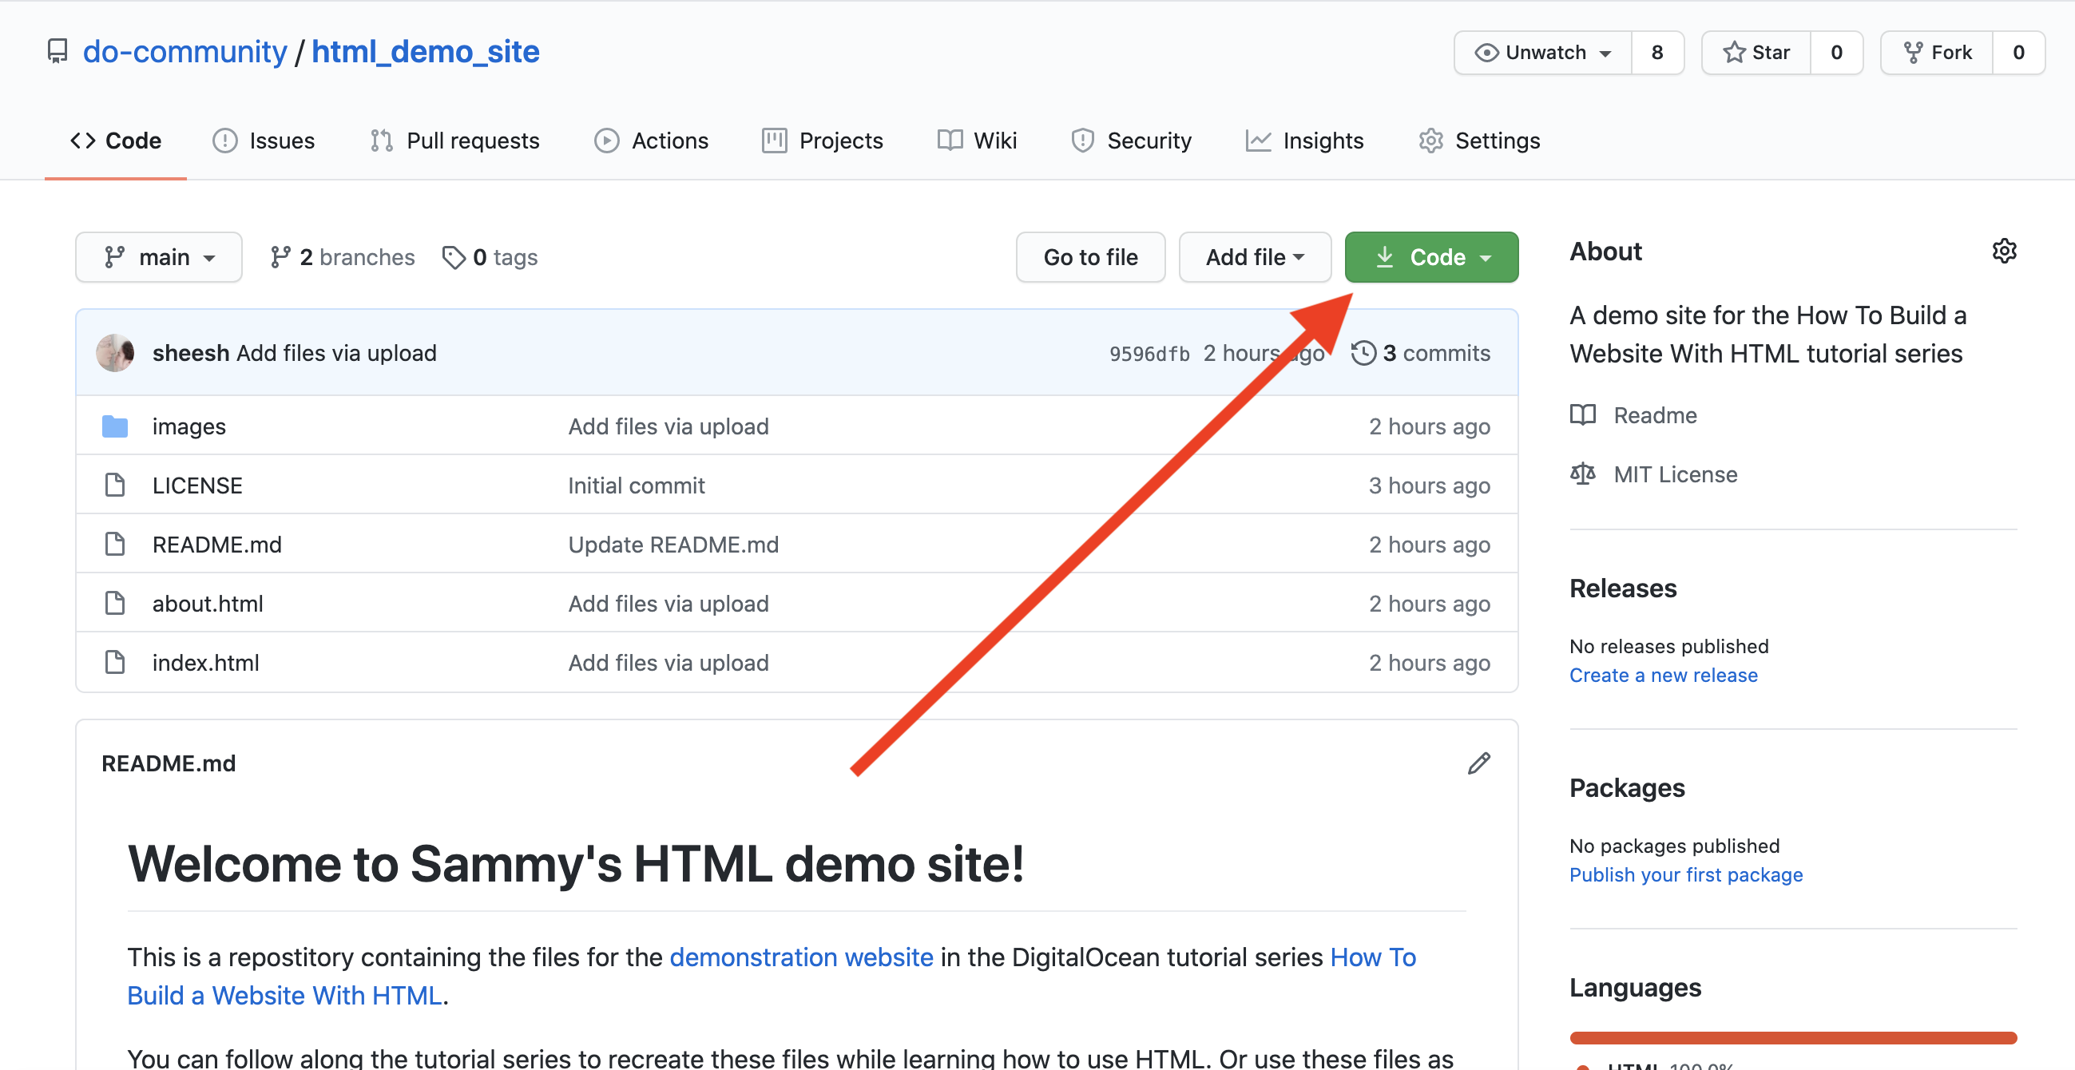
Task: Click the commits history clock icon
Action: (1363, 352)
